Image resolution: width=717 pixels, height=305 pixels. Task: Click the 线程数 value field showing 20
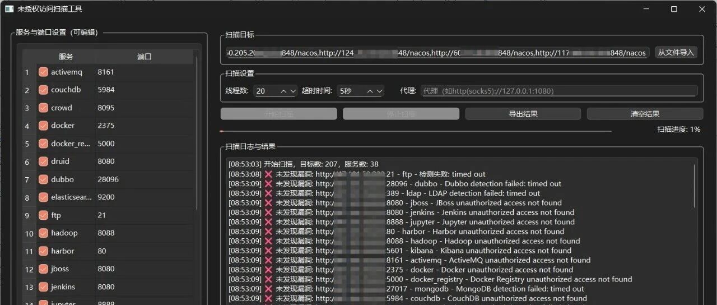point(266,91)
